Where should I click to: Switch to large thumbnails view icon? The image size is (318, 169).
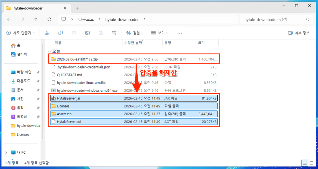(311, 163)
